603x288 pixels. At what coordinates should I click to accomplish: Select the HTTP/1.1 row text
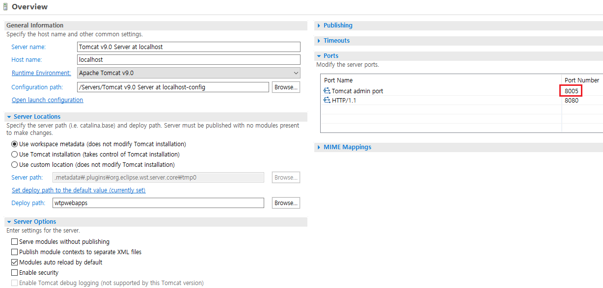tap(345, 101)
